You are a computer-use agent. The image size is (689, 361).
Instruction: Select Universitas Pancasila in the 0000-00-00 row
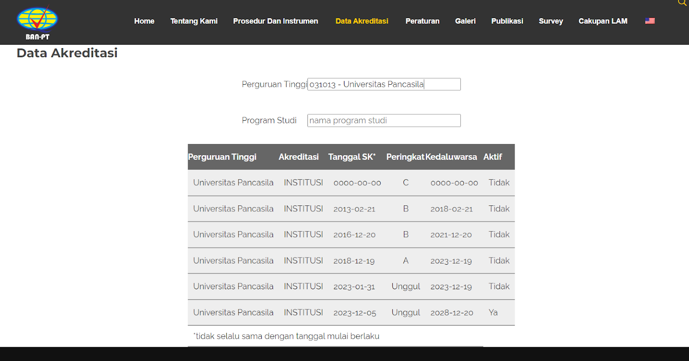click(x=233, y=183)
